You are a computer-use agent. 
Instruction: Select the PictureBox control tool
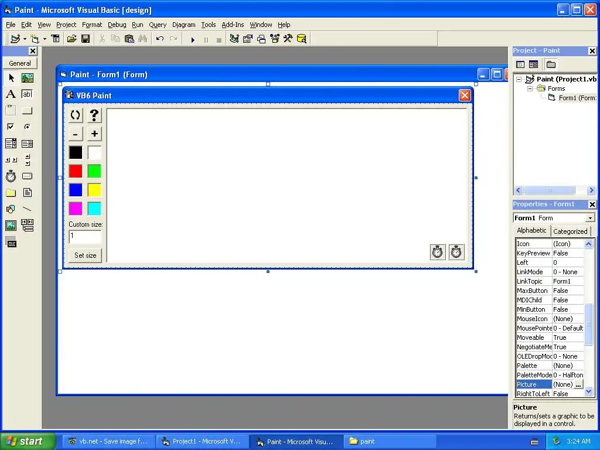click(27, 78)
